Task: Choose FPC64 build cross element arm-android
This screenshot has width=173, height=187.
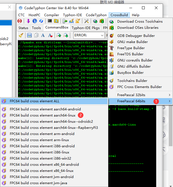Action: [x=54, y=134]
